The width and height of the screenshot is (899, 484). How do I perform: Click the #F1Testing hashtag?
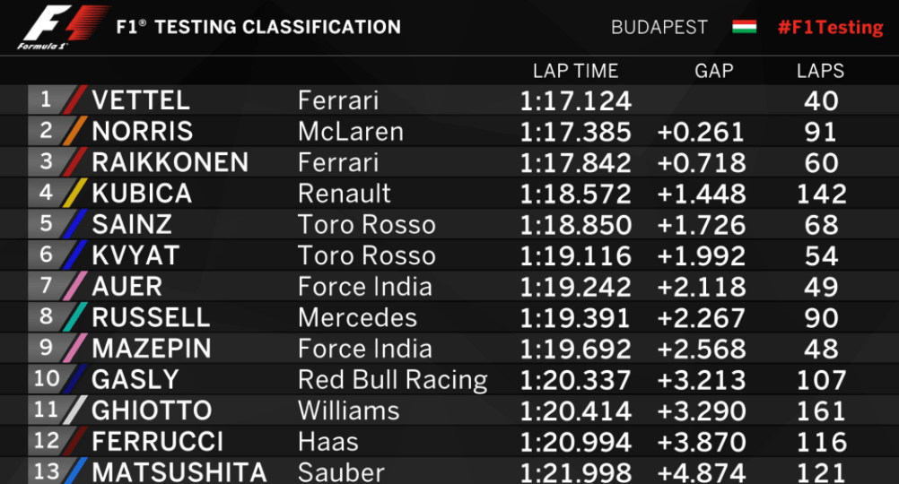830,28
